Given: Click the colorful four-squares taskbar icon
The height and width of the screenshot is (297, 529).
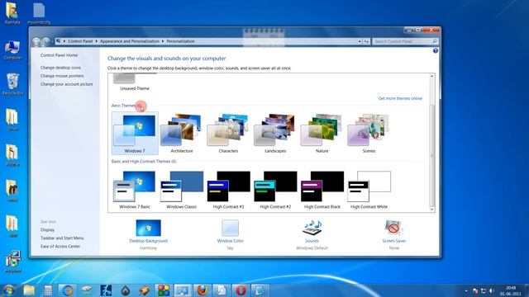Looking at the screenshot, I should point(164,290).
